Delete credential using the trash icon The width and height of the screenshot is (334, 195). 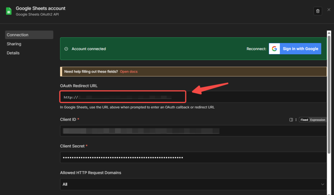(318, 11)
